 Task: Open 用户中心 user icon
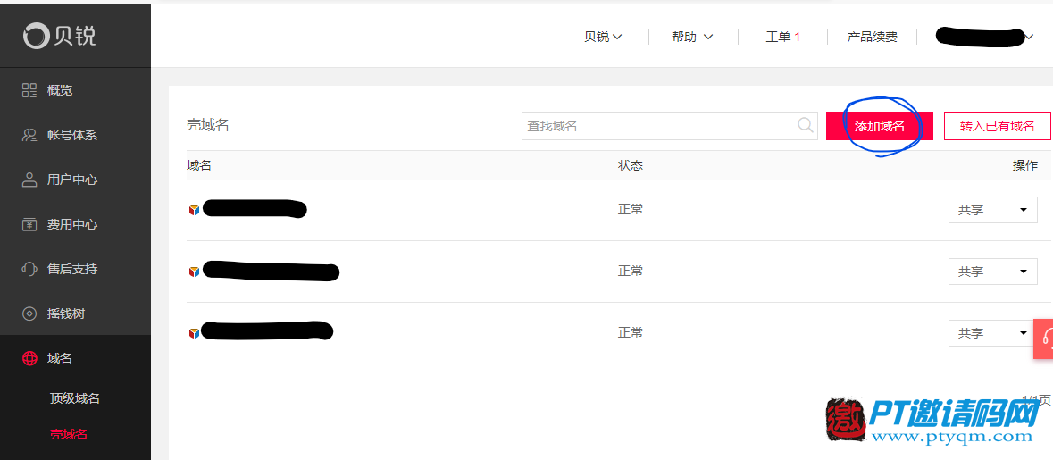[29, 180]
